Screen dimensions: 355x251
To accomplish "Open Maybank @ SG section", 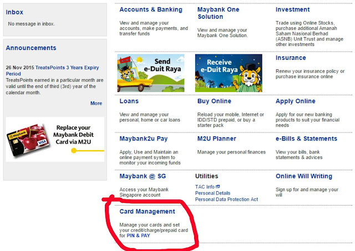I will (x=143, y=176).
